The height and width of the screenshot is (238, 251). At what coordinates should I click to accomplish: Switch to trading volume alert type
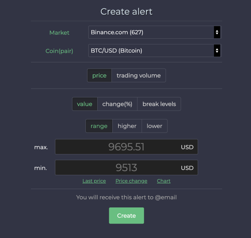click(x=138, y=76)
